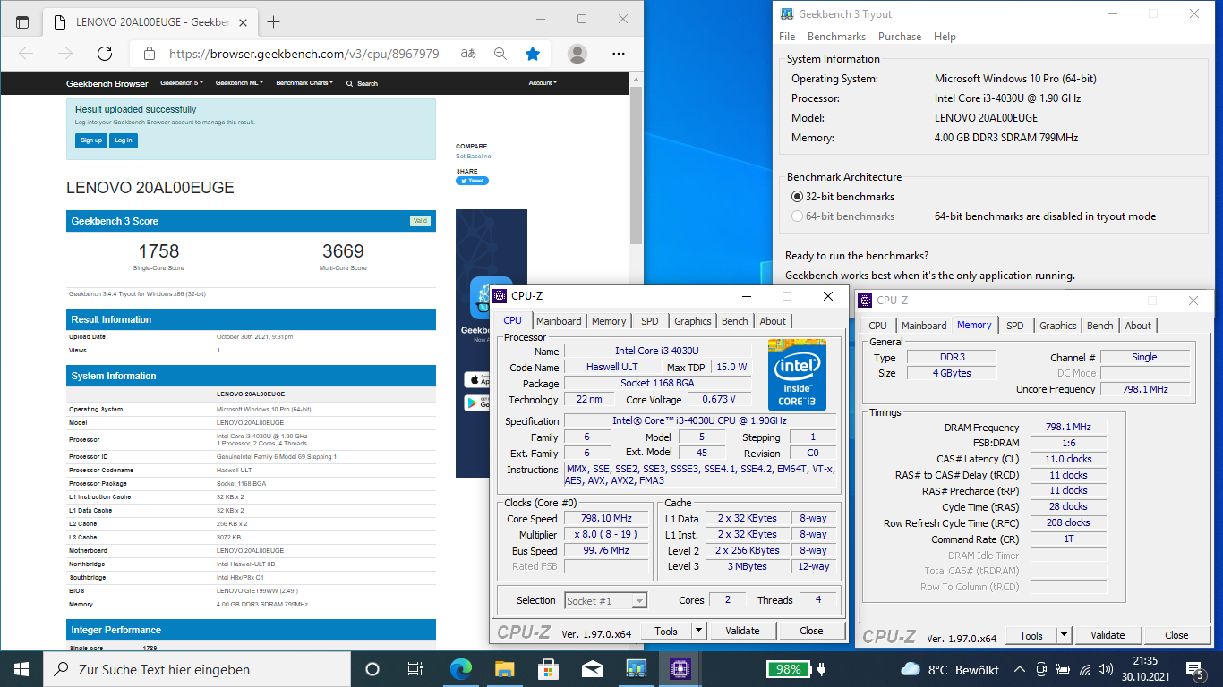Click the browser forward arrow

point(65,54)
